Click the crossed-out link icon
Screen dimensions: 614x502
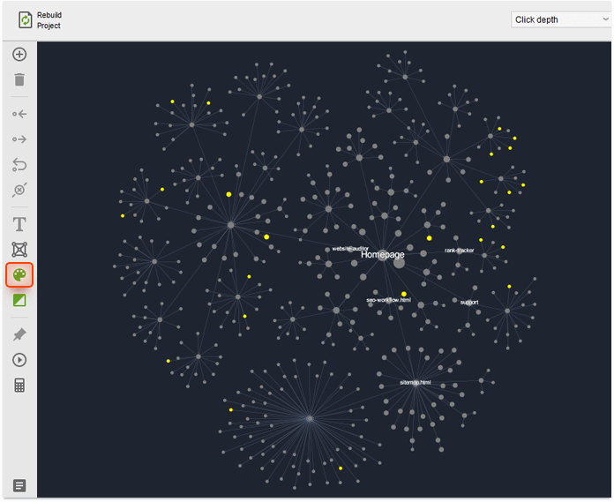click(x=19, y=191)
